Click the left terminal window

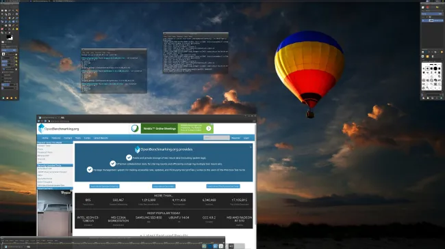[114, 71]
